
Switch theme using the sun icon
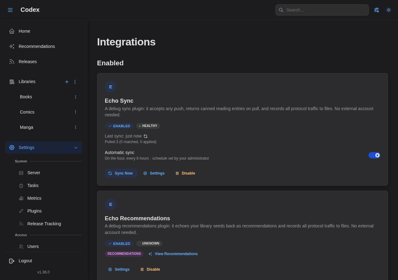pyautogui.click(x=389, y=10)
